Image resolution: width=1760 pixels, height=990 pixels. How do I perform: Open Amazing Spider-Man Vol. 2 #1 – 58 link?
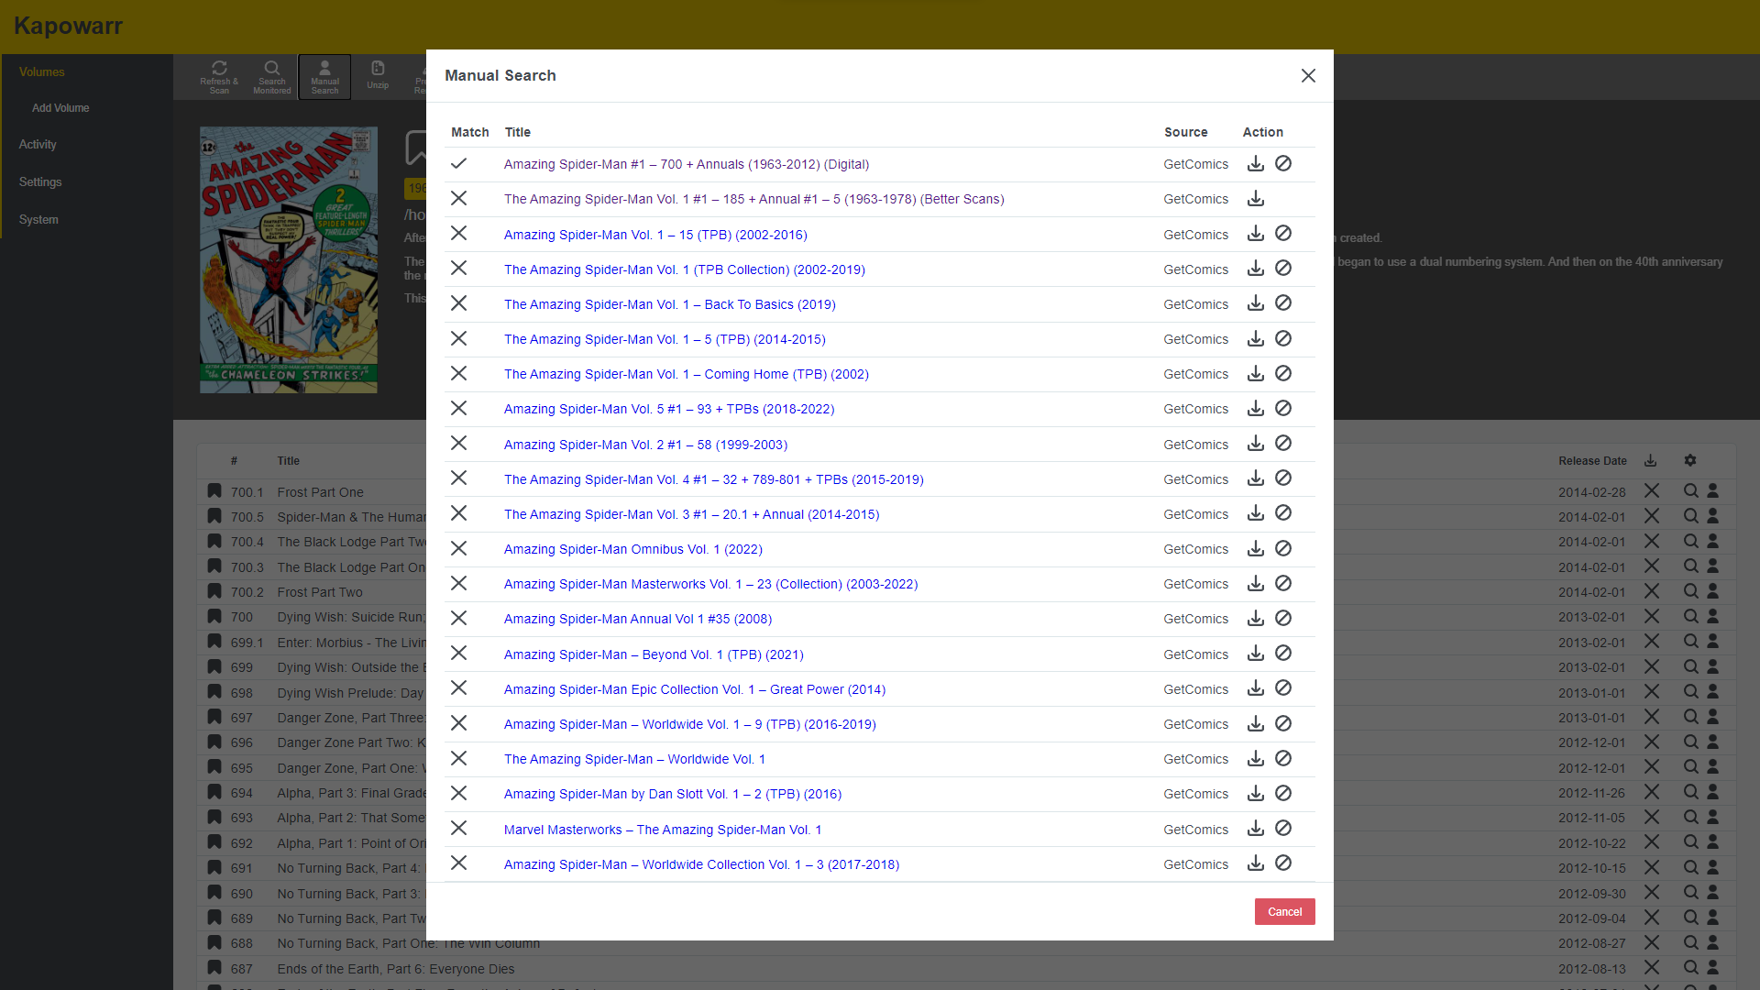(x=645, y=445)
